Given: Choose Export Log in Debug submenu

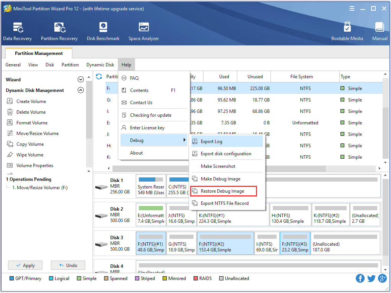Looking at the screenshot, I should (211, 142).
